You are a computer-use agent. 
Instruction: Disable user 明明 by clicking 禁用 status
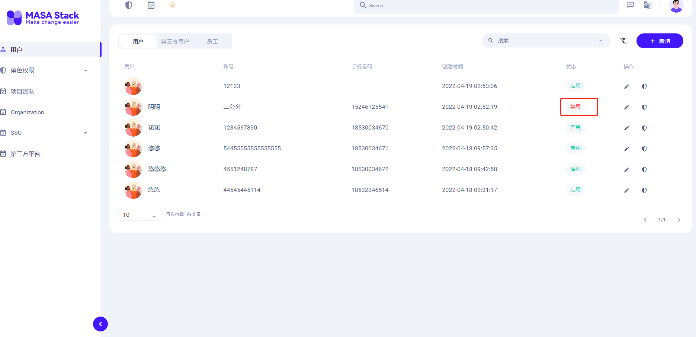point(575,107)
